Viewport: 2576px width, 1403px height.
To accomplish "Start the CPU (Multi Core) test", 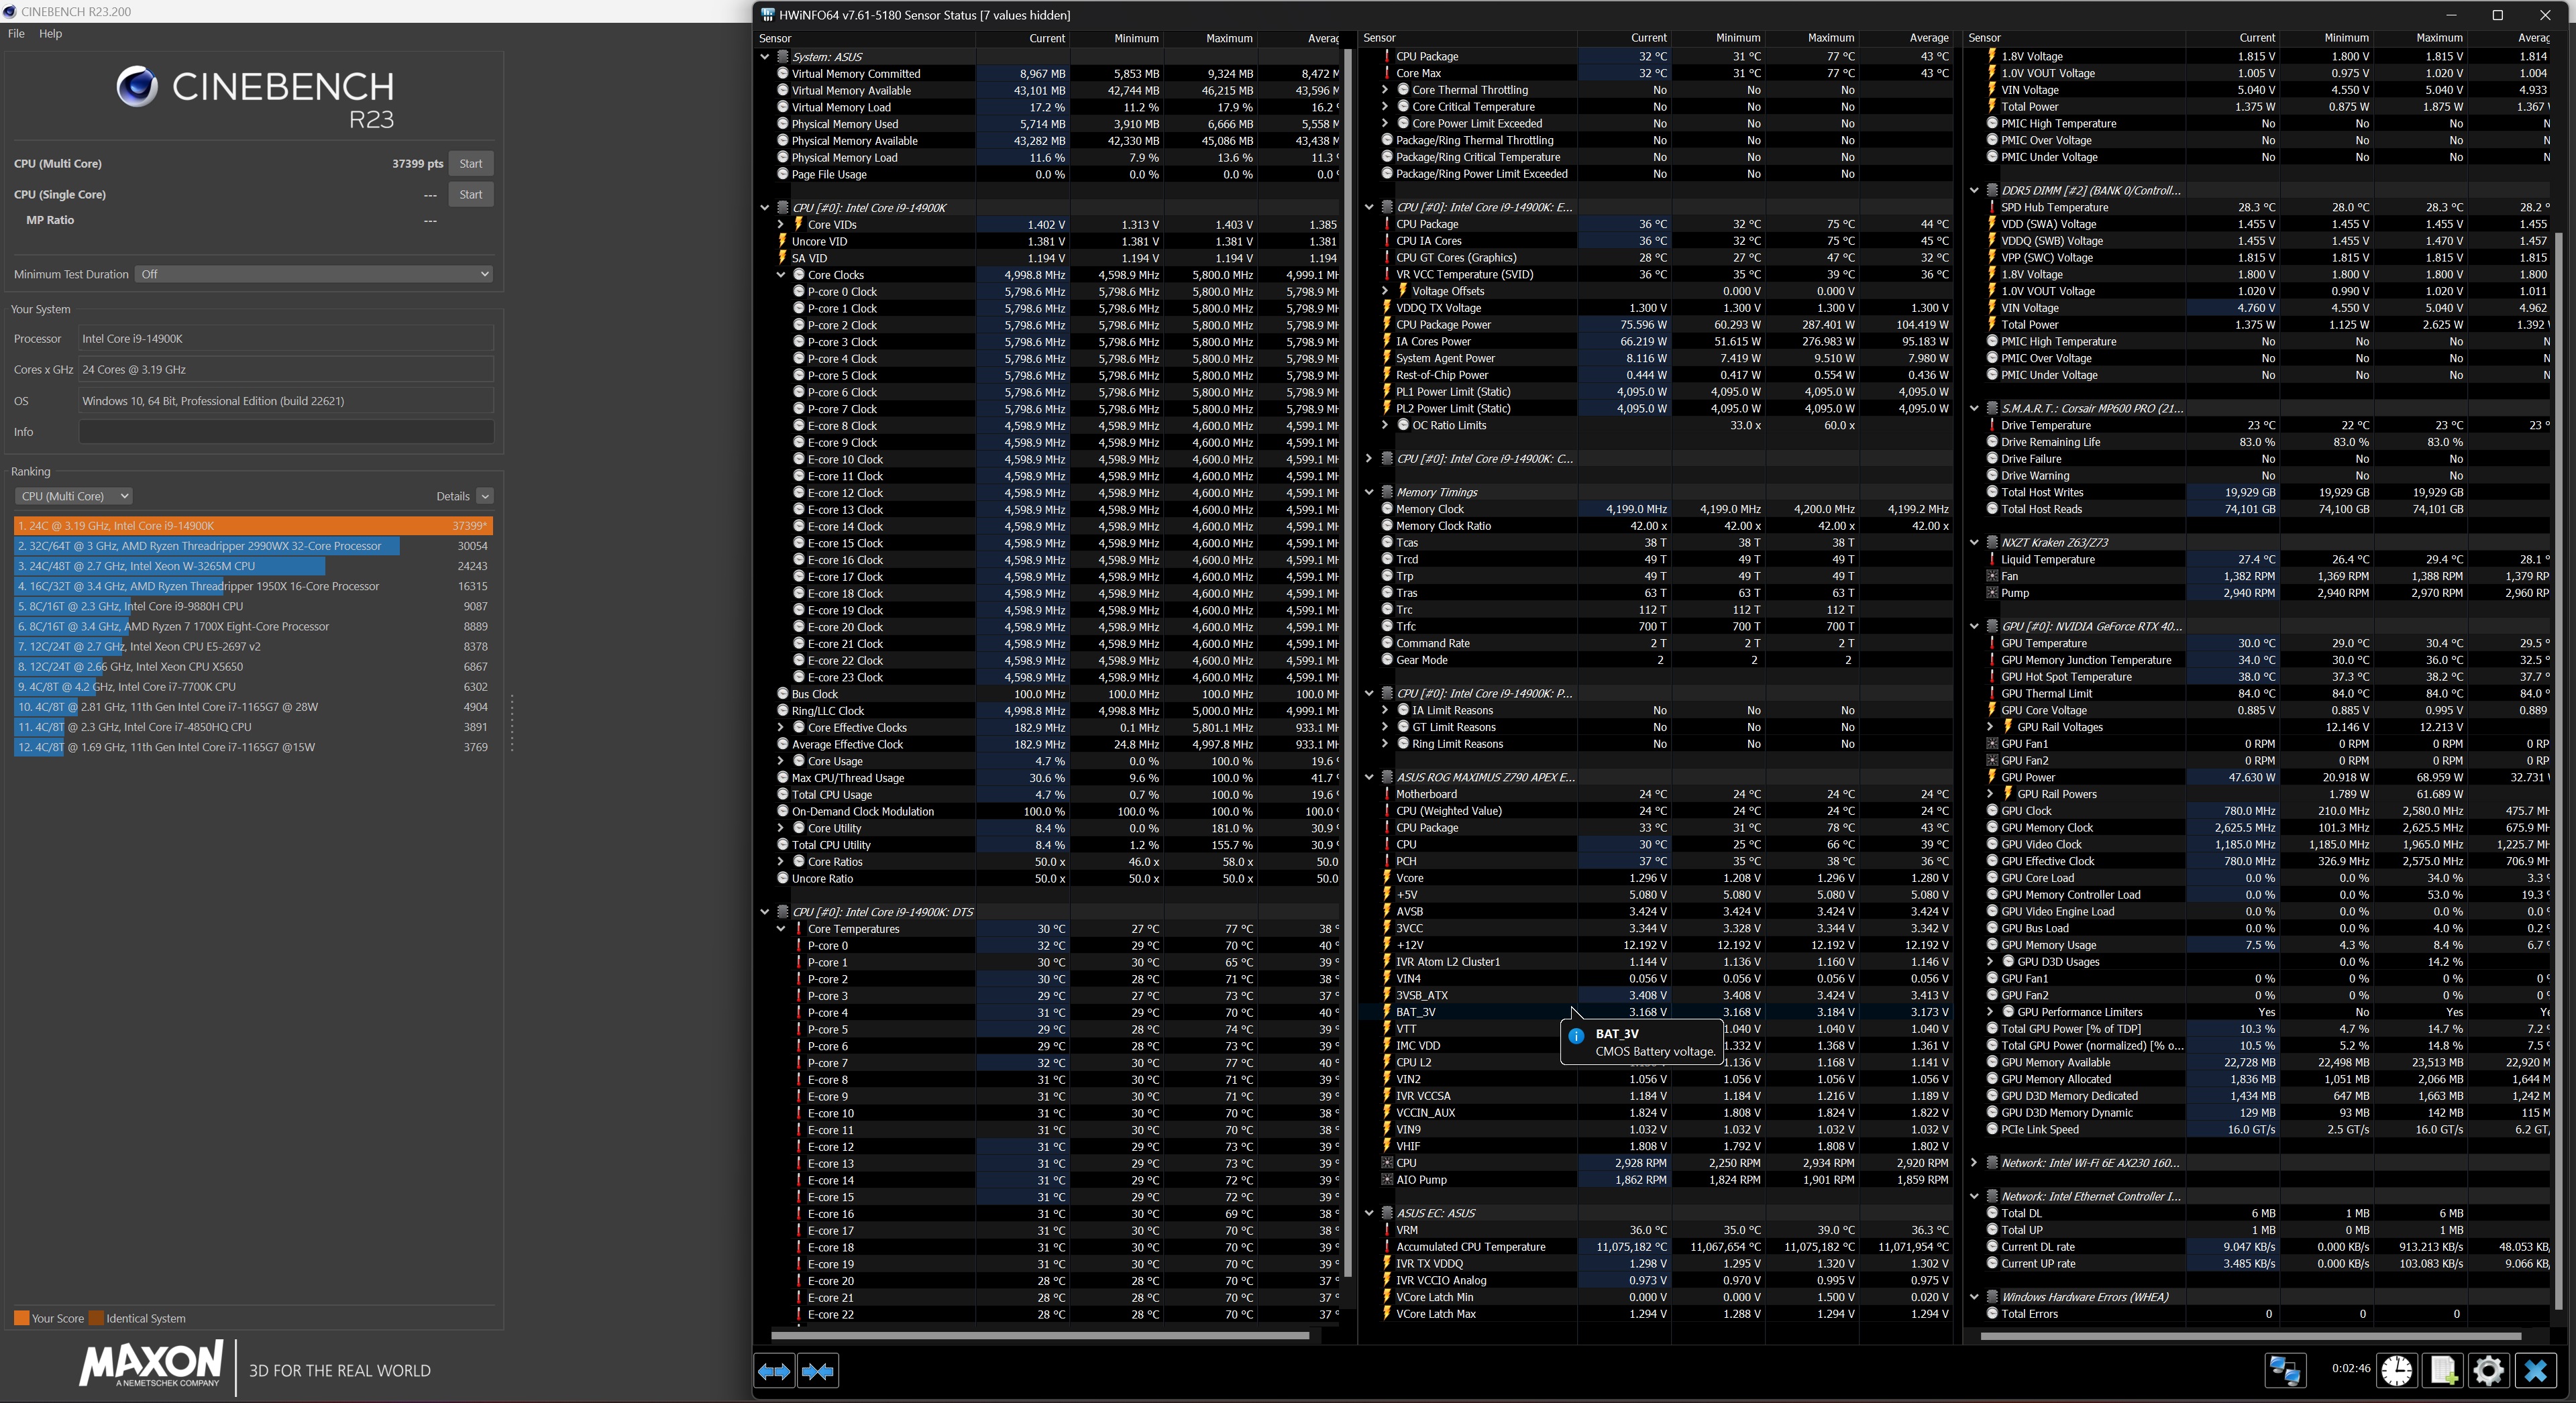I will point(471,164).
